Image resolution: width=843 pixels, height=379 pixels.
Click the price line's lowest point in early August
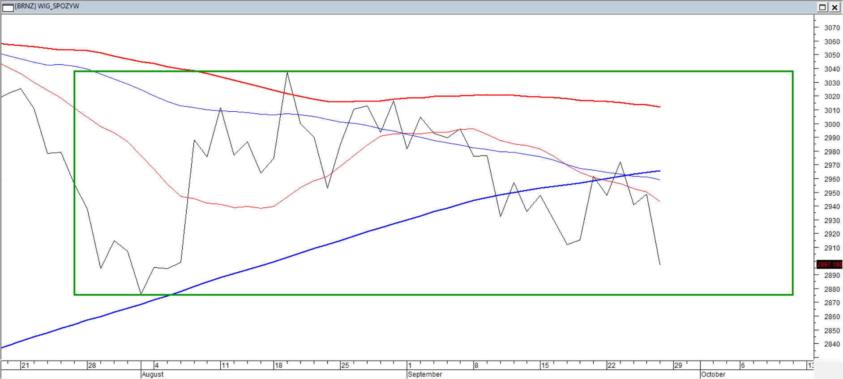click(x=141, y=294)
